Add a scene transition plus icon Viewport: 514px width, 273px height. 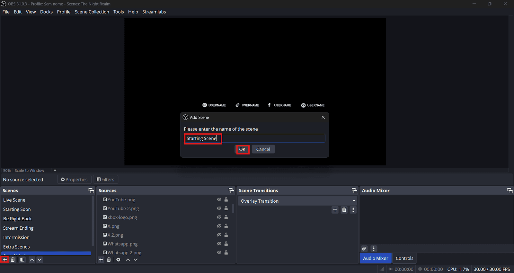335,210
